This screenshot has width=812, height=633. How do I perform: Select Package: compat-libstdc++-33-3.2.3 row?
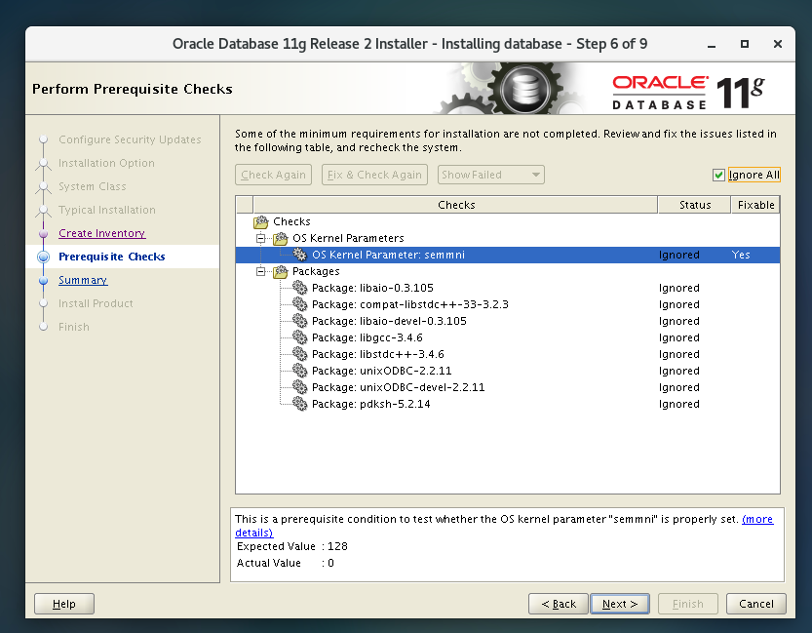coord(508,304)
